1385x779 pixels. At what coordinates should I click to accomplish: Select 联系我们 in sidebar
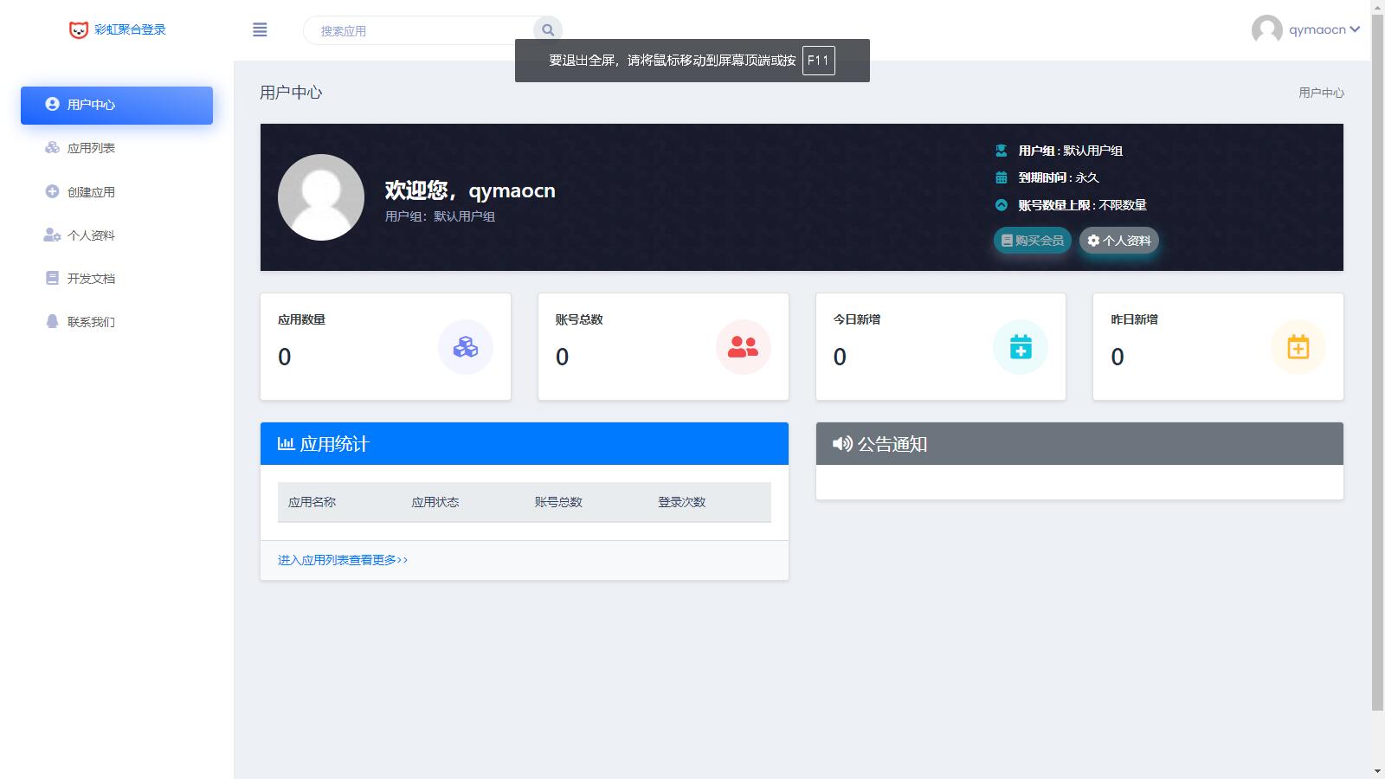(x=91, y=322)
